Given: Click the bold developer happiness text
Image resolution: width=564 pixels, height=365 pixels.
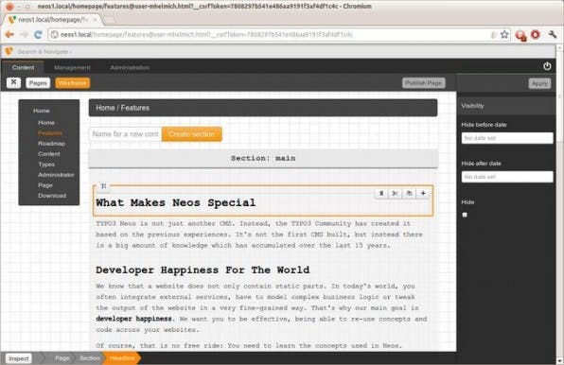Looking at the screenshot, I should [x=133, y=319].
